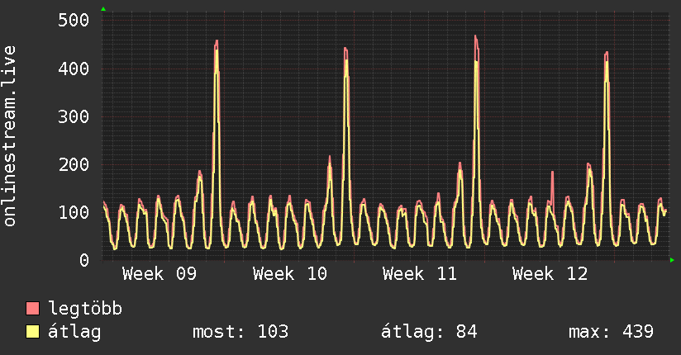Click the 'átlag: 84' average value

pyautogui.click(x=429, y=332)
